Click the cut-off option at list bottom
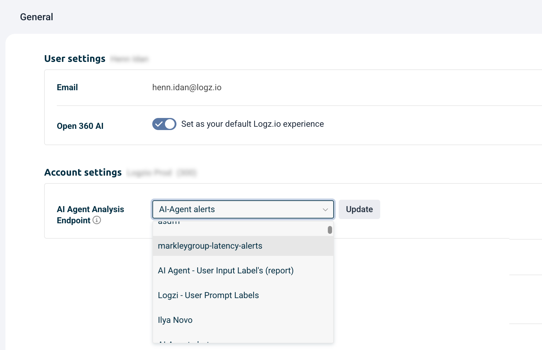The width and height of the screenshot is (542, 350). 184,341
